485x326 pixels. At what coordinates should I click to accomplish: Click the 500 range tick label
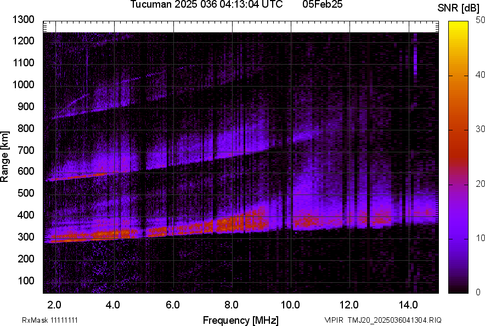click(26, 193)
